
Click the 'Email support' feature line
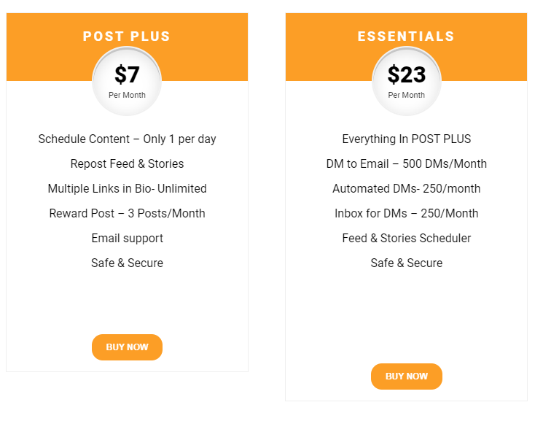click(127, 238)
